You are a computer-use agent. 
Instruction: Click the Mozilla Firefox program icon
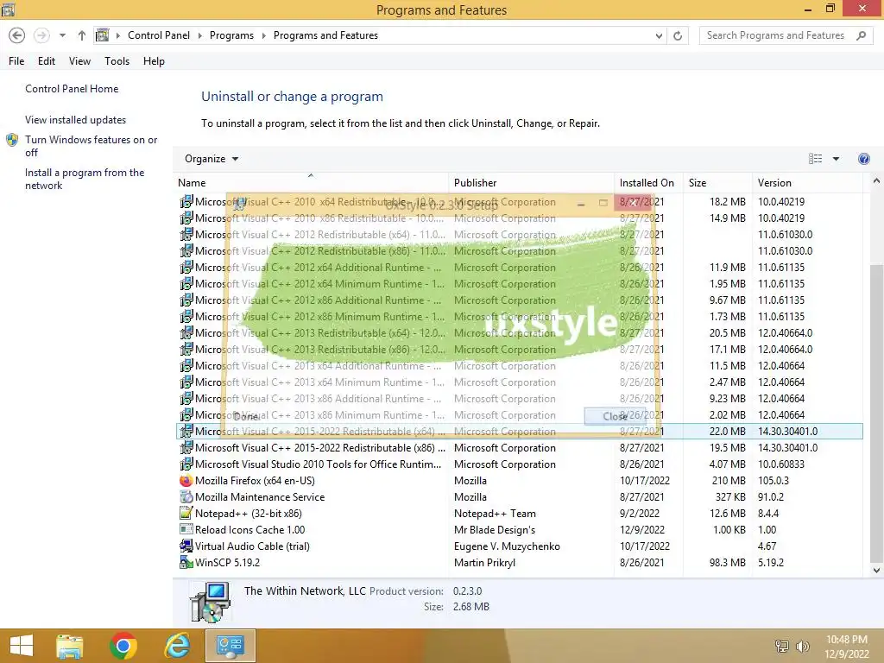(186, 481)
